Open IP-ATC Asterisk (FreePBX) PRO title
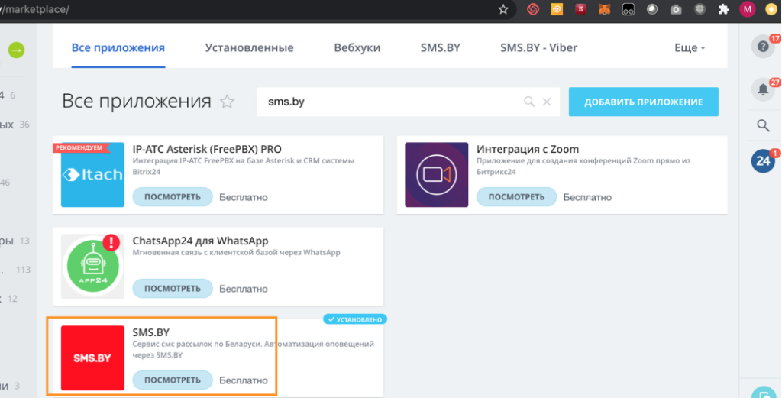The height and width of the screenshot is (398, 782). click(x=207, y=149)
